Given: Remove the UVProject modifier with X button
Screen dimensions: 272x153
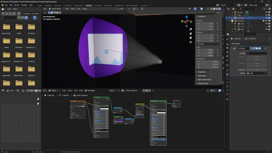Looking at the screenshot, I should (x=265, y=48).
